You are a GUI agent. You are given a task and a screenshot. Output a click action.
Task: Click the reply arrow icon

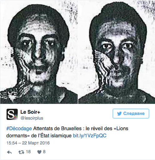pos(9,152)
